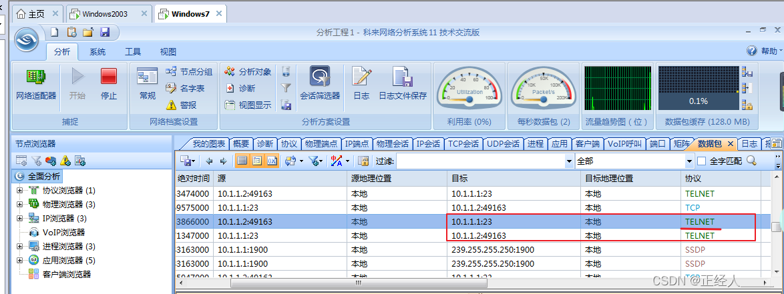Click the new blank document icon
The width and height of the screenshot is (784, 294).
[55, 33]
